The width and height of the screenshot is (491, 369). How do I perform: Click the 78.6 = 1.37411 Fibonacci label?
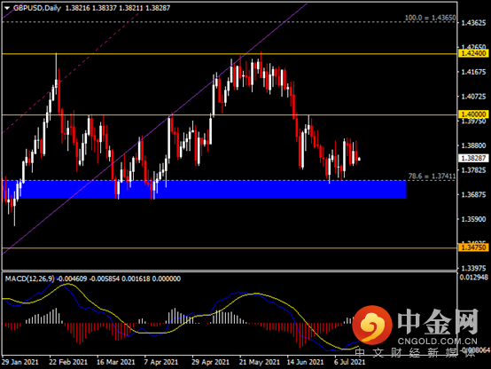coord(432,177)
